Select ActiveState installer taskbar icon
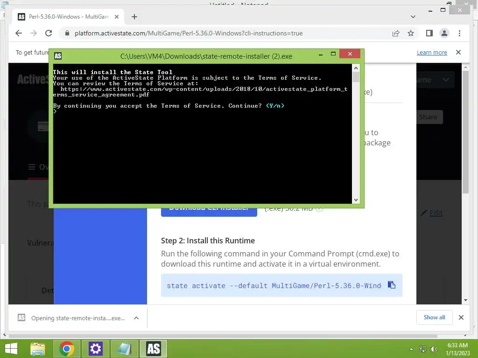 (153, 349)
